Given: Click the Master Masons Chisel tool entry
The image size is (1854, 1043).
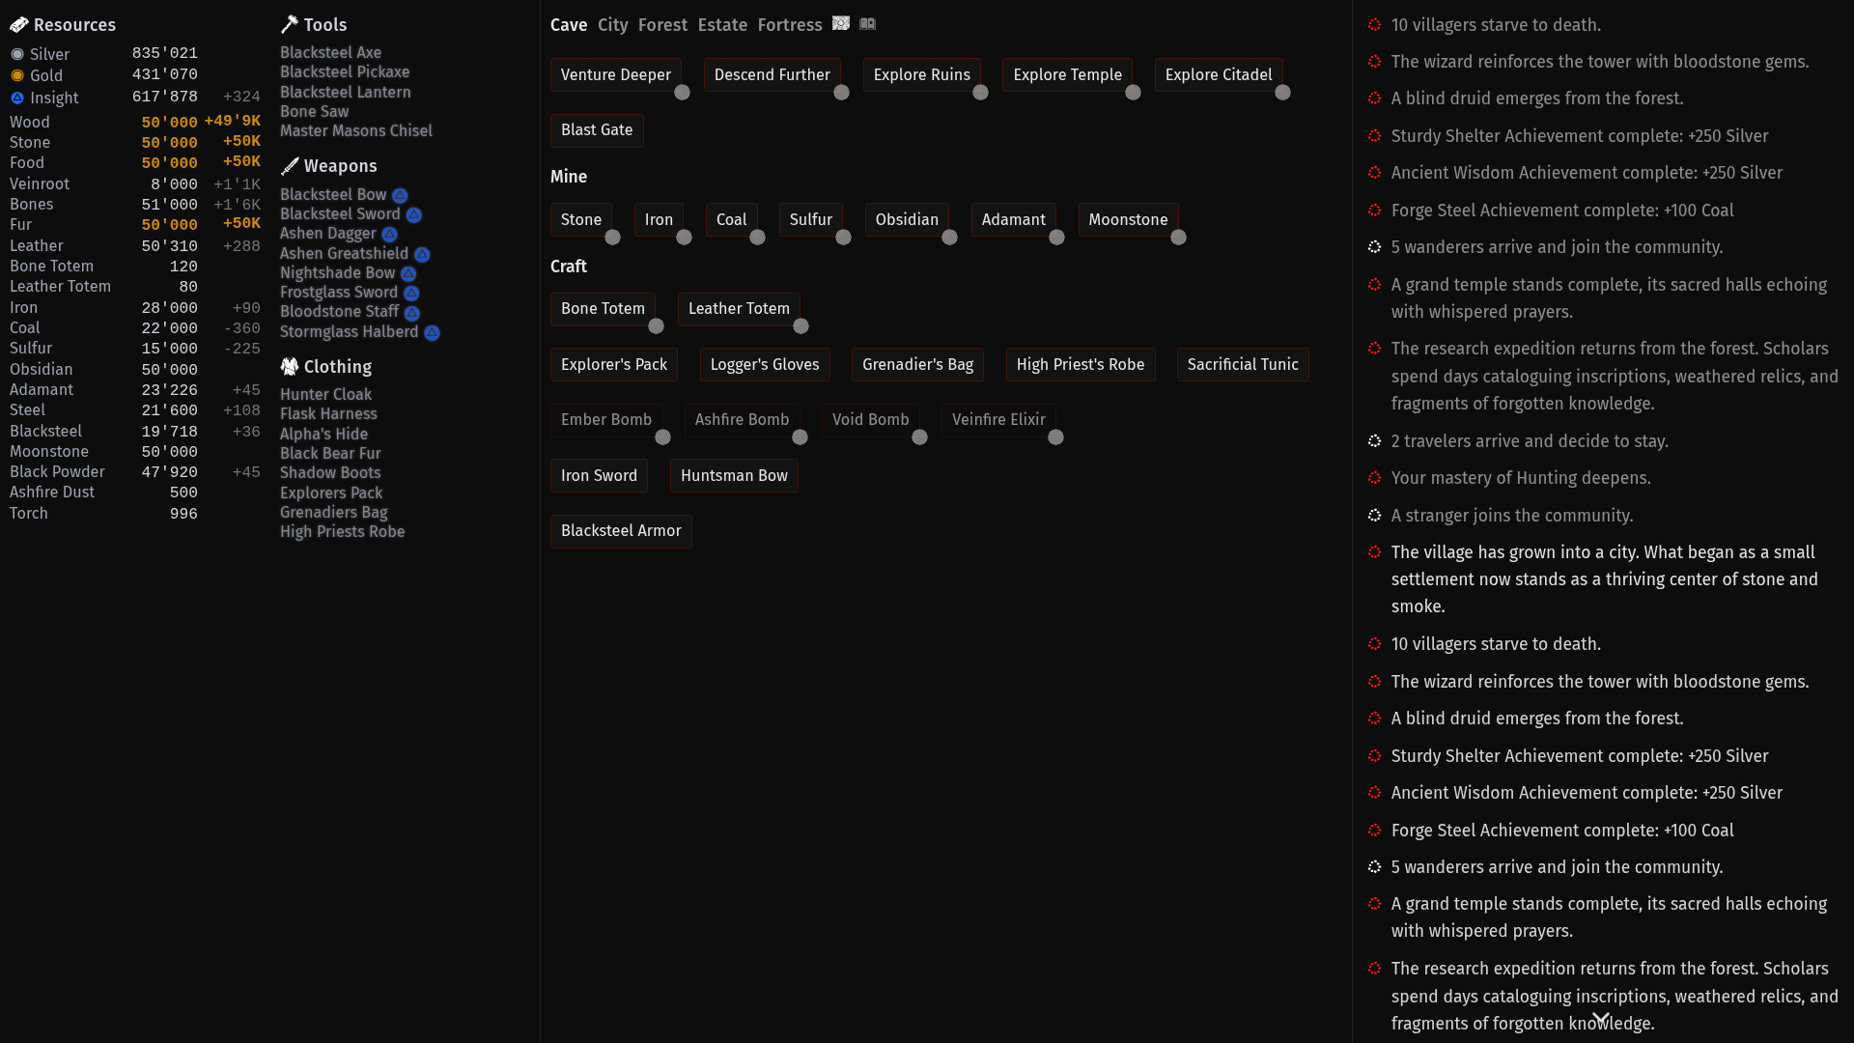Looking at the screenshot, I should click(x=356, y=131).
